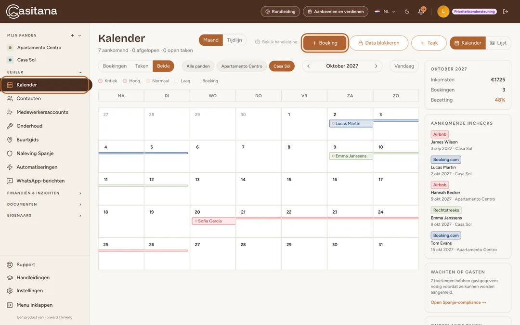520x325 pixels.
Task: Open the NL language dropdown
Action: click(385, 12)
